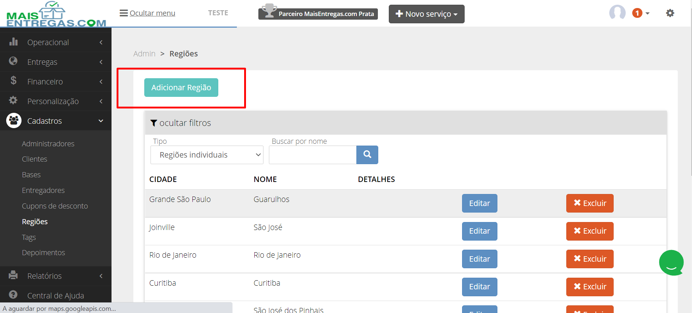Open the user avatar profile
The width and height of the screenshot is (692, 313).
(x=617, y=13)
